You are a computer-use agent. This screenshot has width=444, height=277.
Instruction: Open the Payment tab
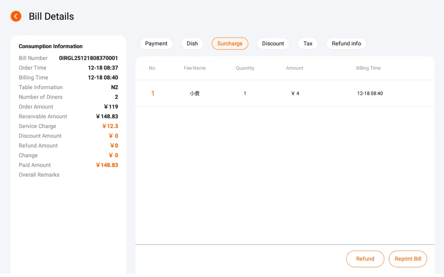(x=156, y=43)
